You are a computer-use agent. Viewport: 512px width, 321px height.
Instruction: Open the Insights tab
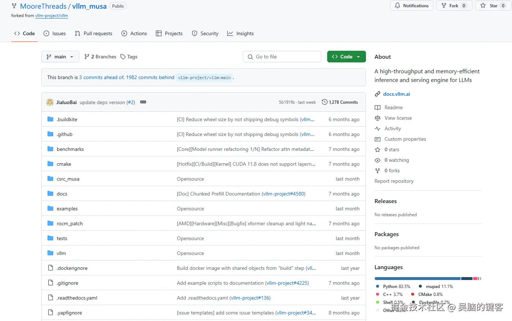(x=241, y=33)
